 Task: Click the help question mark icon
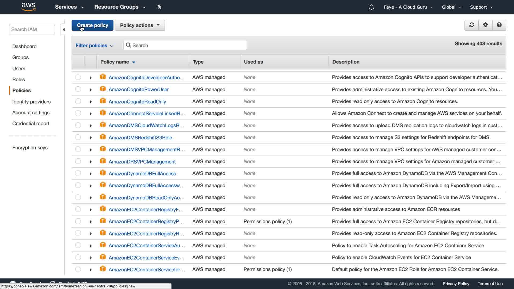coord(499,25)
